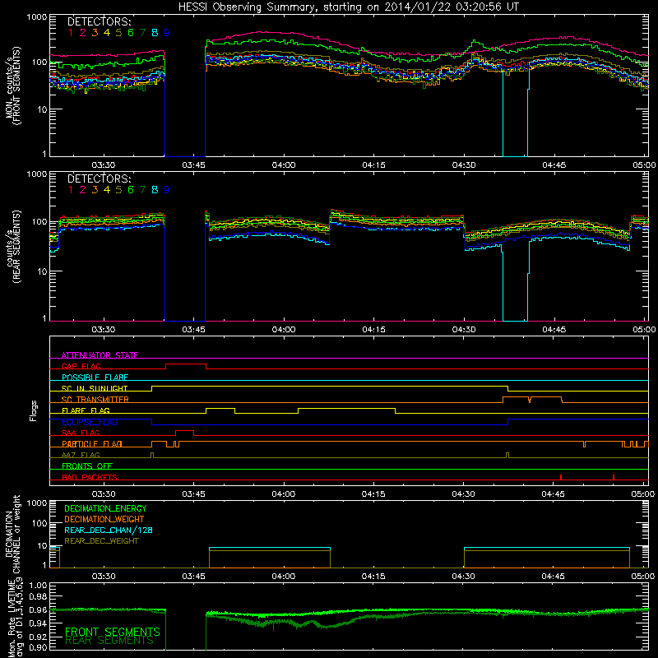Click the 03:30 time tick under rear segments plot

pos(104,330)
